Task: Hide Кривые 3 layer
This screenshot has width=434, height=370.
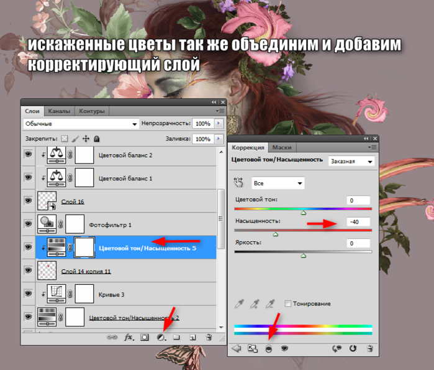Action: (28, 294)
